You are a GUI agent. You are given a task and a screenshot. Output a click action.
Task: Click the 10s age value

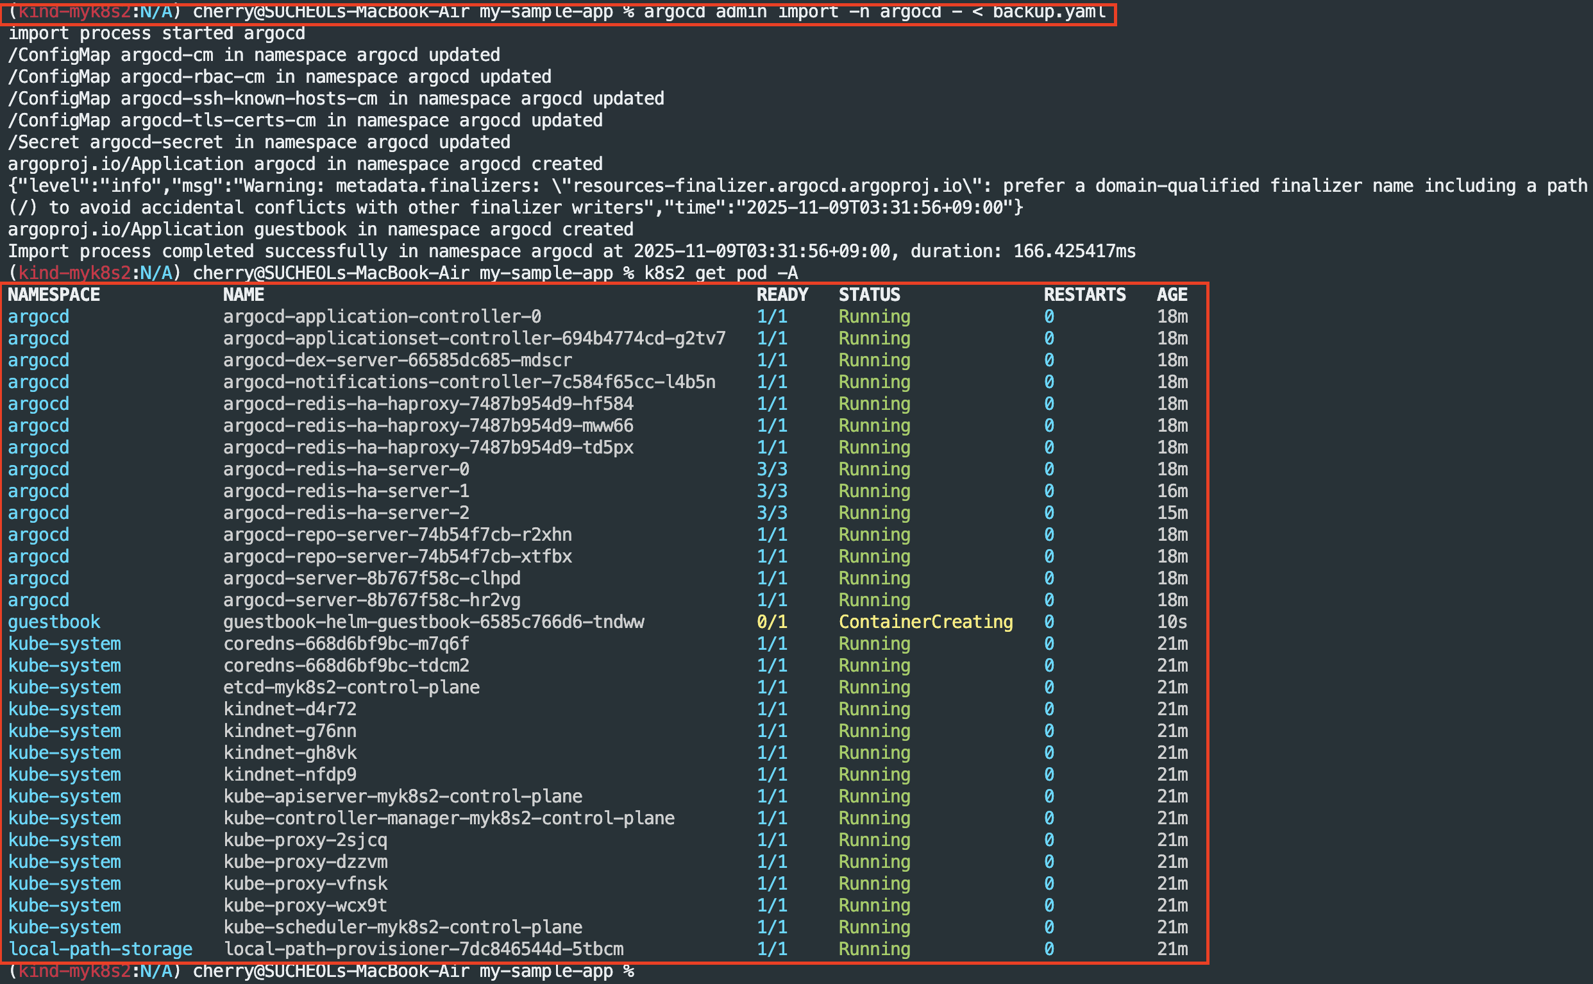tap(1172, 622)
